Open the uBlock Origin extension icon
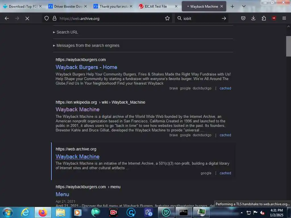 pyautogui.click(x=274, y=18)
